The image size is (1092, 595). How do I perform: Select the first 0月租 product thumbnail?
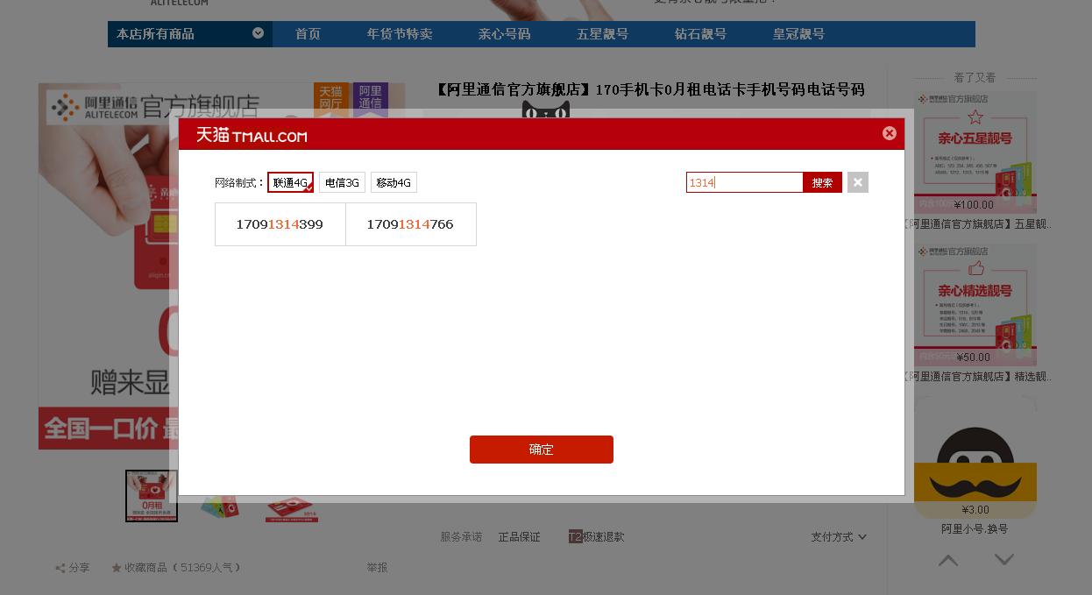(x=152, y=496)
